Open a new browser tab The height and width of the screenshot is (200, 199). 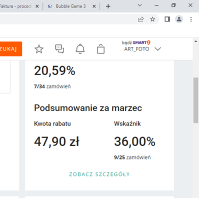(x=108, y=6)
